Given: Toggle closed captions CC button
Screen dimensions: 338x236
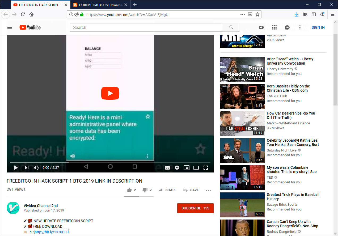Looking at the screenshot, I should point(167,168).
